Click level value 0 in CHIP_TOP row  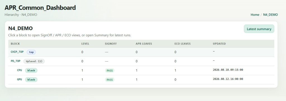[82, 52]
